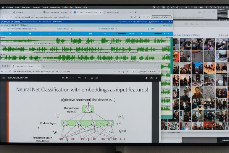Adjust the OCTRA volume slider
The height and width of the screenshot is (153, 229).
click(x=119, y=34)
